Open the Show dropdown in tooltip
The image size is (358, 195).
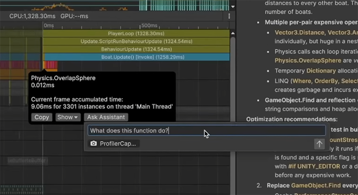point(68,117)
